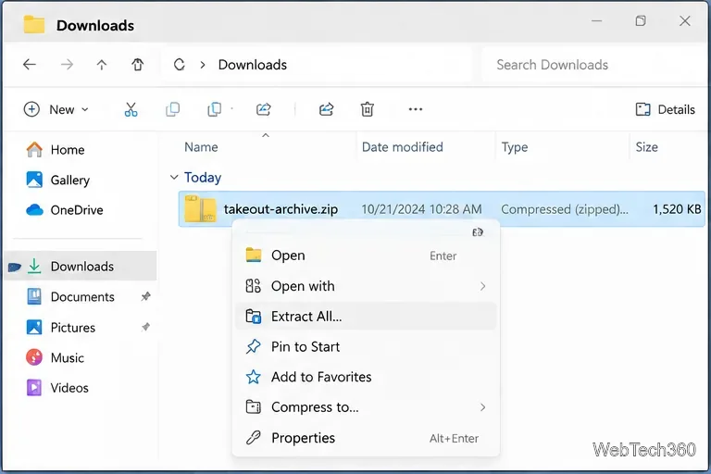Expand the New dropdown arrow
The height and width of the screenshot is (474, 711).
85,109
